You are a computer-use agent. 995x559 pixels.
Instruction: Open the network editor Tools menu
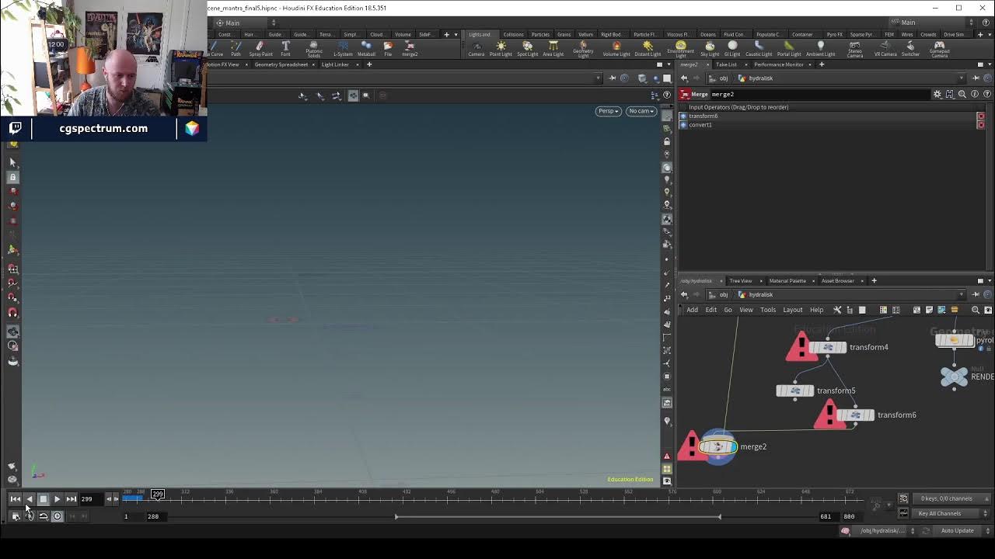click(768, 310)
